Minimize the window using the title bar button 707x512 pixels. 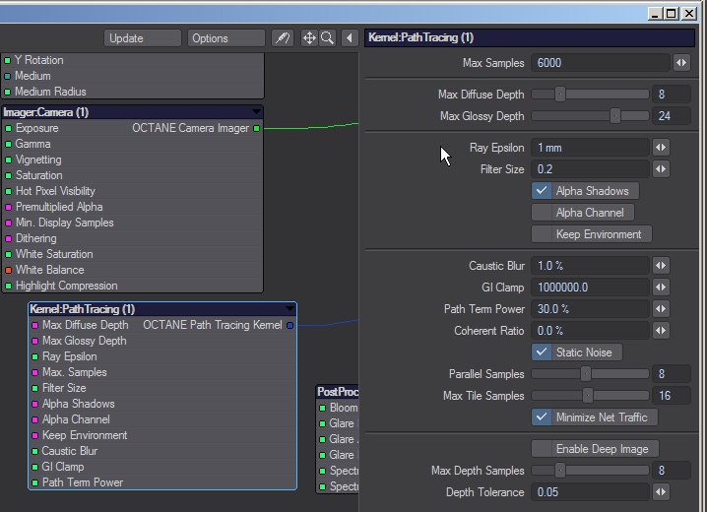pos(655,14)
